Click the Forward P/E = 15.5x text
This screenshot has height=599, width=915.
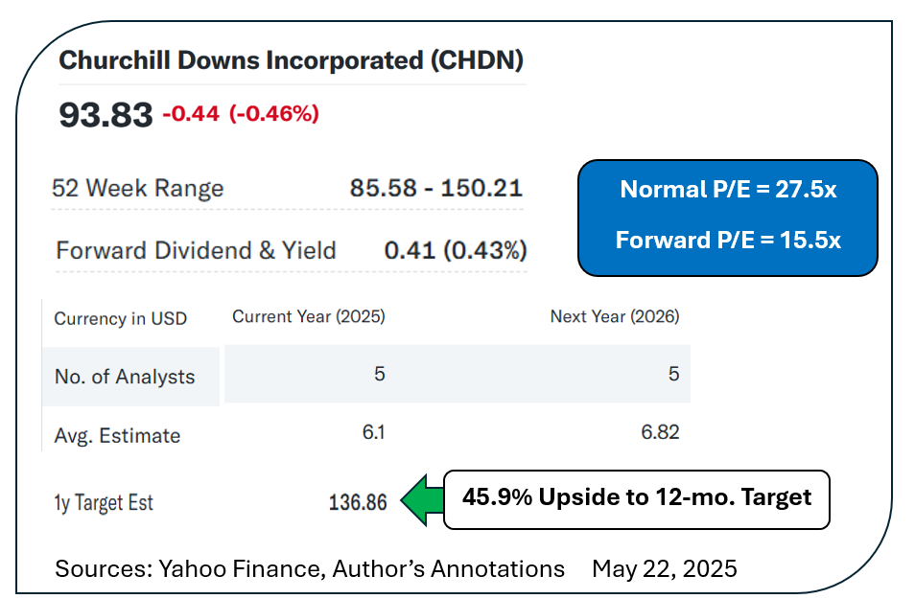728,240
